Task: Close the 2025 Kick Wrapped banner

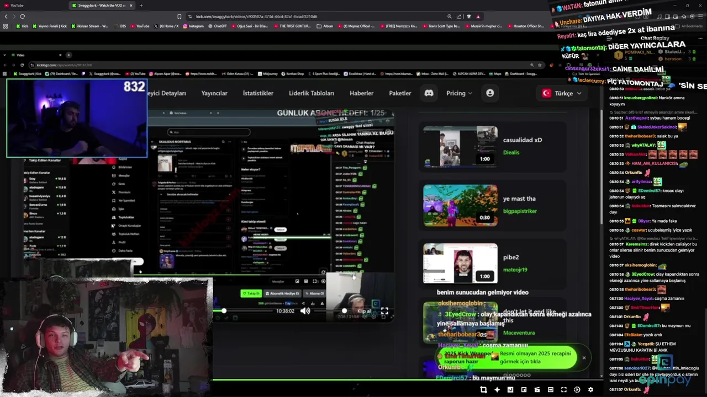Action: (584, 358)
